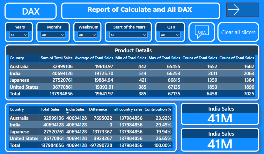Click the Report of Calculate and All DAX title
Viewport: 264px width, 154px height.
140,11
